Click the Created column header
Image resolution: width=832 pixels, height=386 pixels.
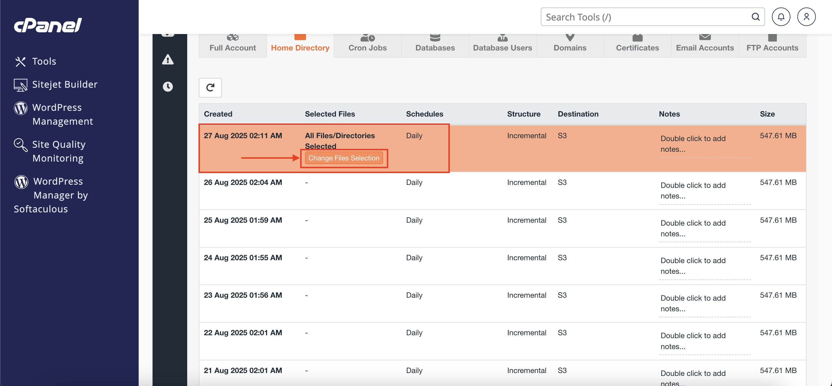pos(218,114)
